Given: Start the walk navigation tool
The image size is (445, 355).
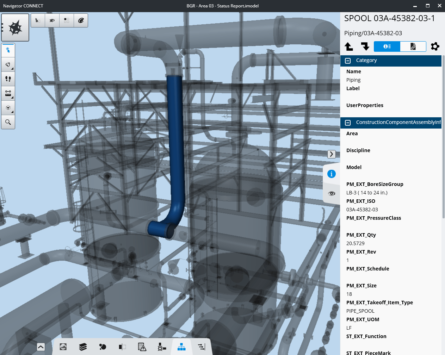Looking at the screenshot, I should click(x=8, y=79).
